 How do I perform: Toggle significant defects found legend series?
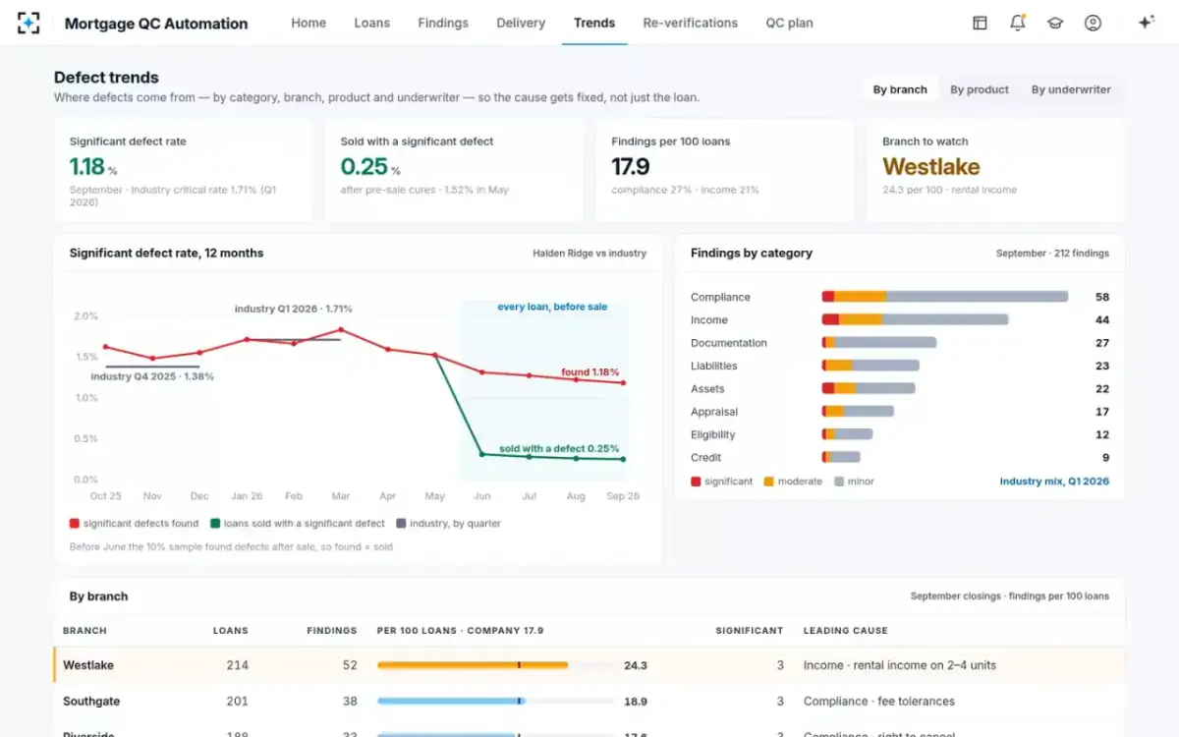[x=134, y=524]
